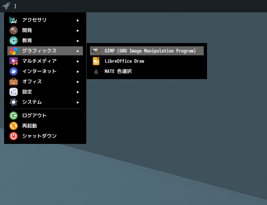
Task: Choose 再起動 to restart
Action: [45, 126]
